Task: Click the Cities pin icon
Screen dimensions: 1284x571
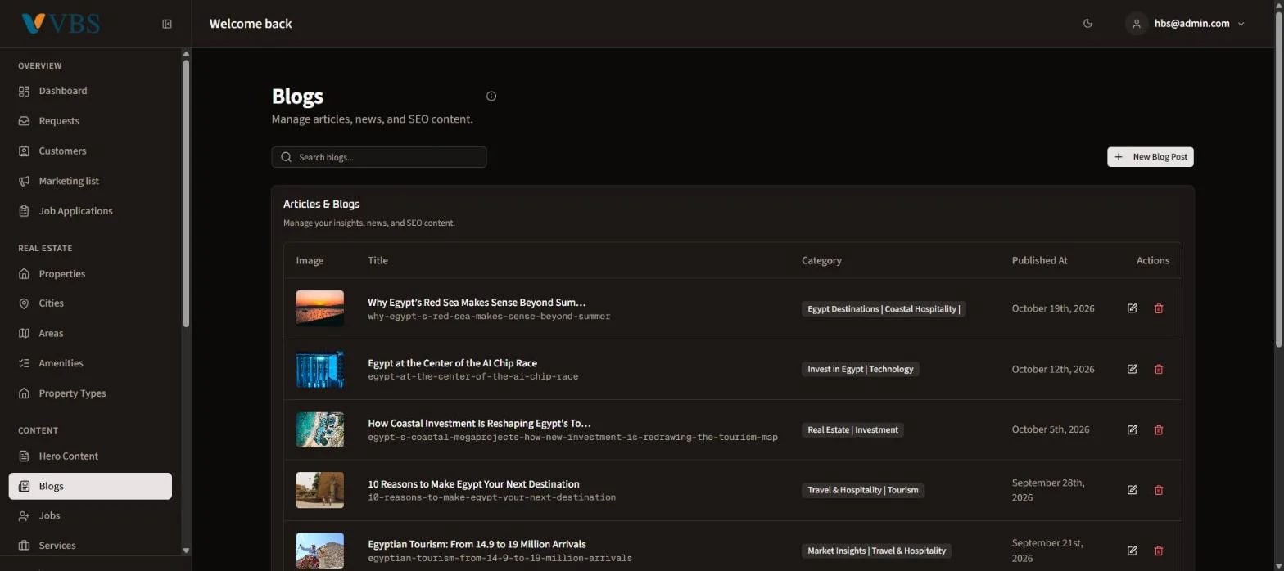Action: [24, 303]
